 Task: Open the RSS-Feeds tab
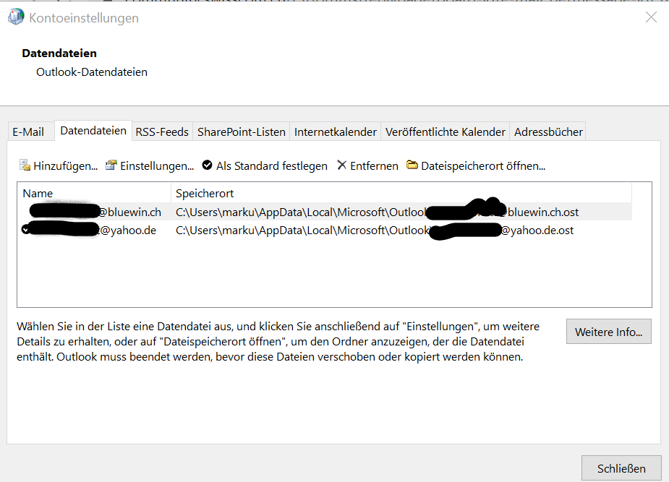pos(162,132)
